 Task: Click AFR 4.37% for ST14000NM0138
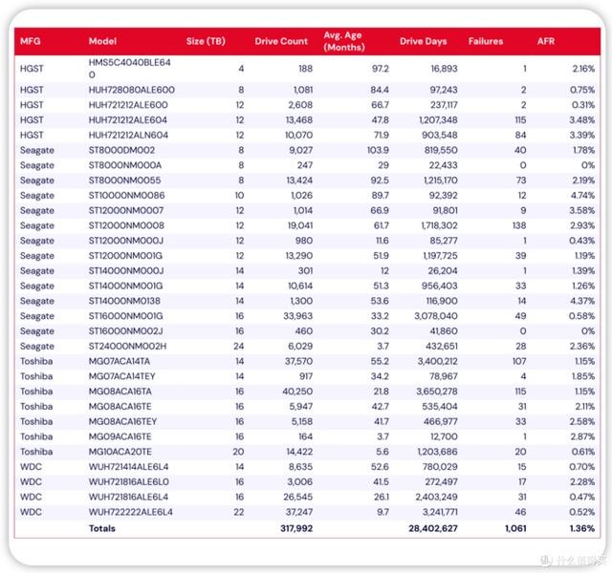(x=582, y=302)
